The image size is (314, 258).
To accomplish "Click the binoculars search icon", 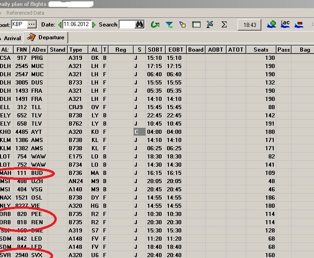I will (140, 25).
